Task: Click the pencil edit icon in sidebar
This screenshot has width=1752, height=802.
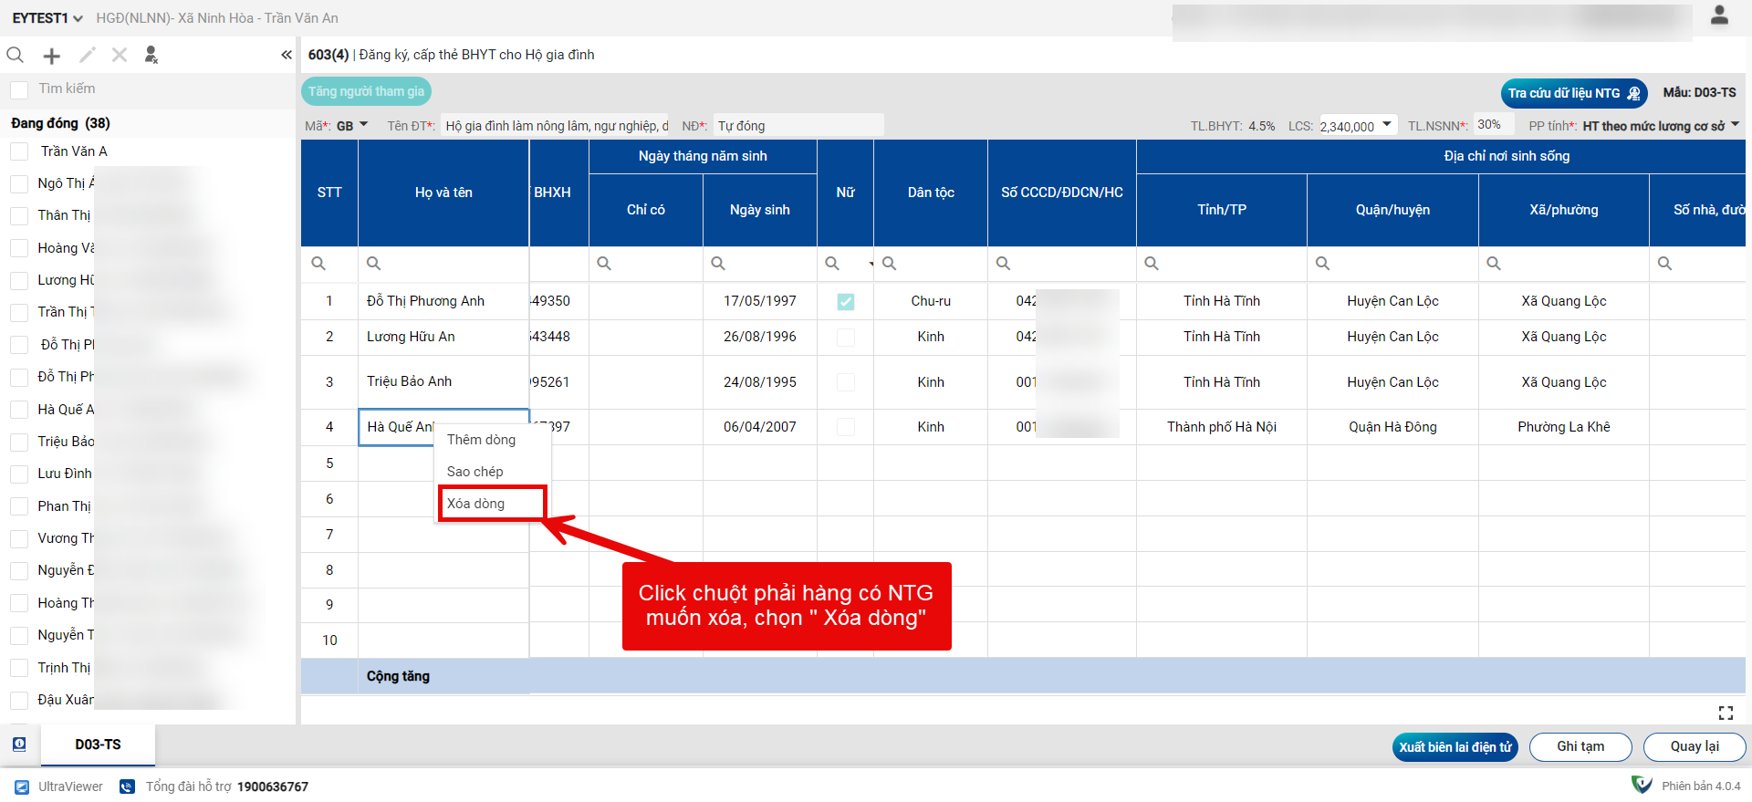Action: (87, 56)
